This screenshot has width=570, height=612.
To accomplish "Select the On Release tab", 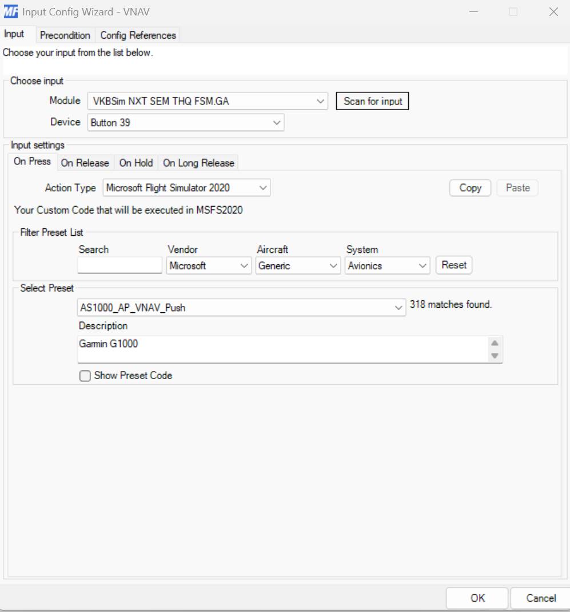I will [x=85, y=163].
